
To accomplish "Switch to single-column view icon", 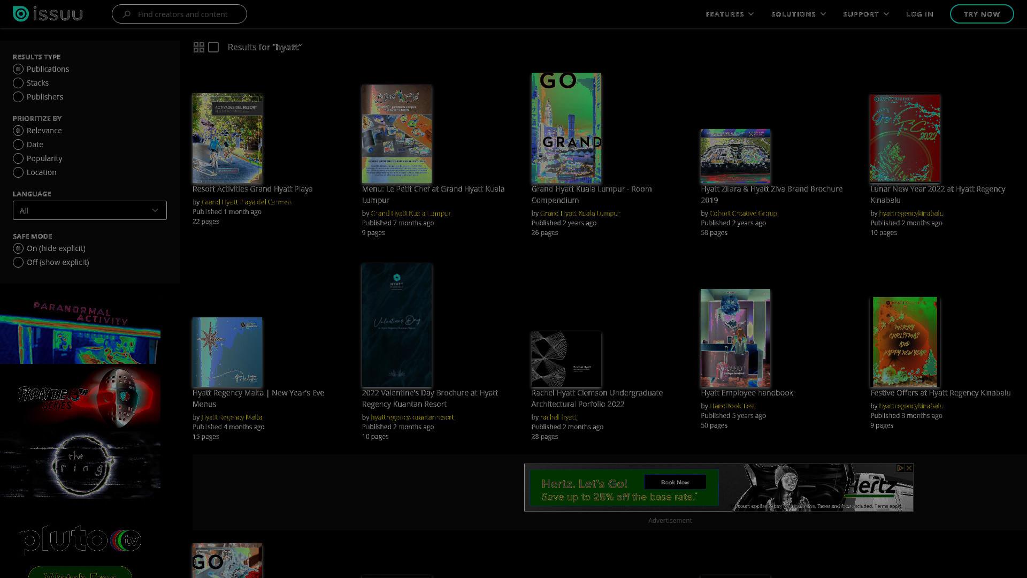I will point(213,47).
